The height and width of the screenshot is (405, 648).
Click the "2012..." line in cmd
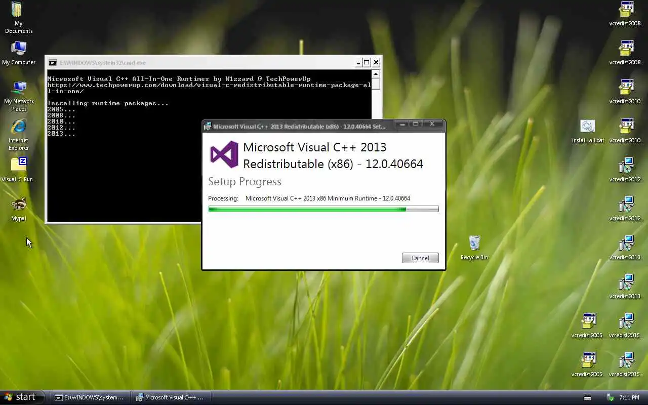(61, 128)
